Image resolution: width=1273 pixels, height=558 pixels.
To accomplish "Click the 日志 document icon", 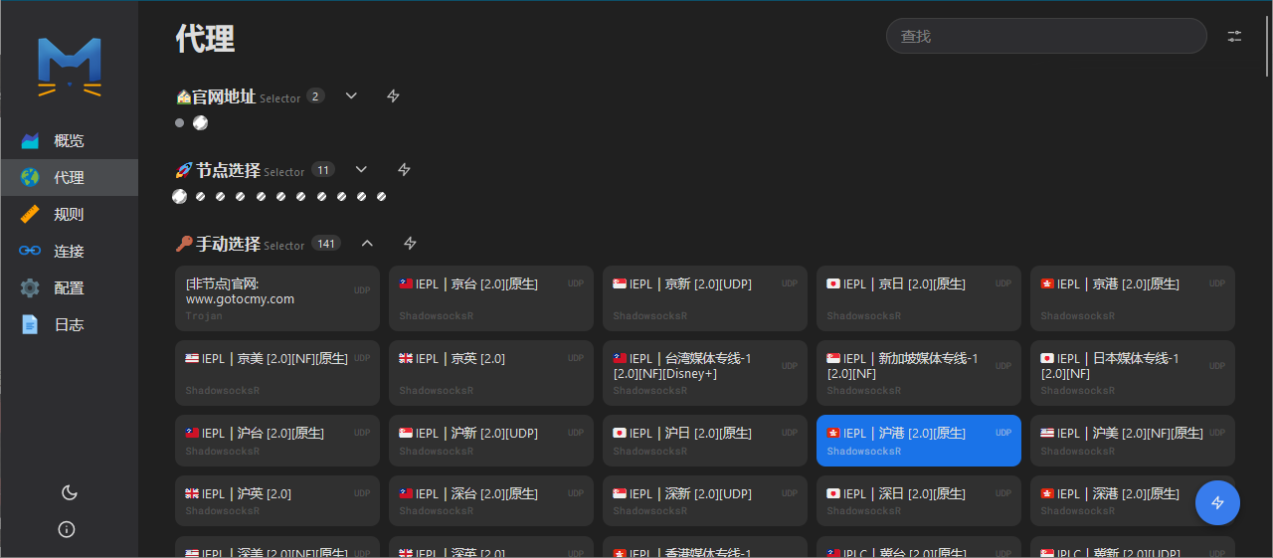I will pos(30,324).
